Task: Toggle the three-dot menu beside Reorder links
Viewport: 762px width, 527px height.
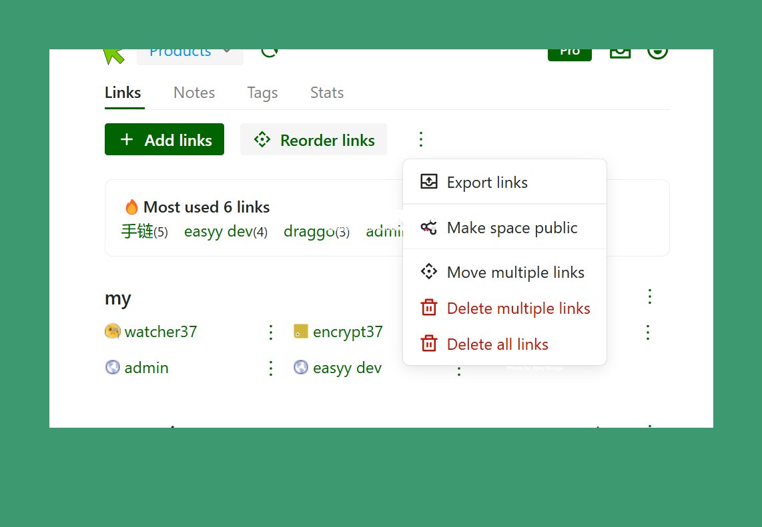Action: tap(421, 139)
